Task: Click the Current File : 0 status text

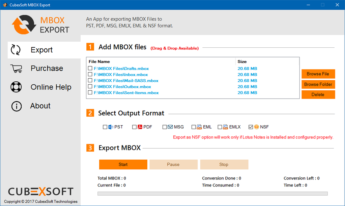Action: point(112,185)
